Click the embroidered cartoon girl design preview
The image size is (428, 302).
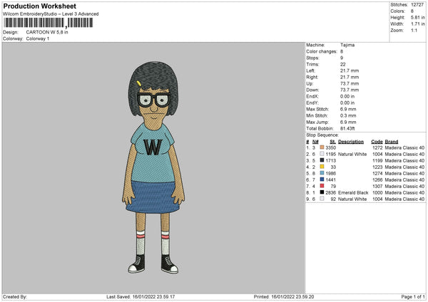(153, 167)
